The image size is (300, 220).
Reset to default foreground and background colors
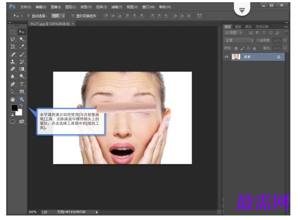[12, 115]
